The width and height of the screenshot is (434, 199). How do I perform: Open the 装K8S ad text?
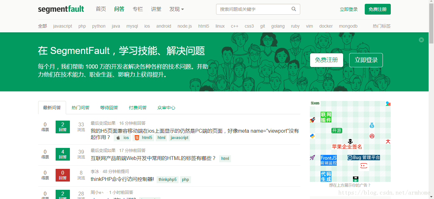[x=315, y=103]
